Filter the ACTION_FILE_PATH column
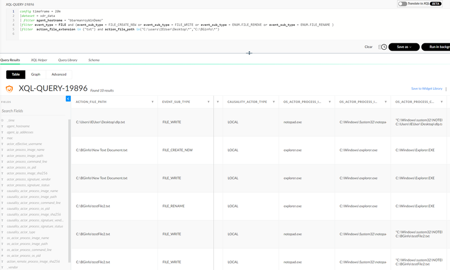 [x=153, y=102]
